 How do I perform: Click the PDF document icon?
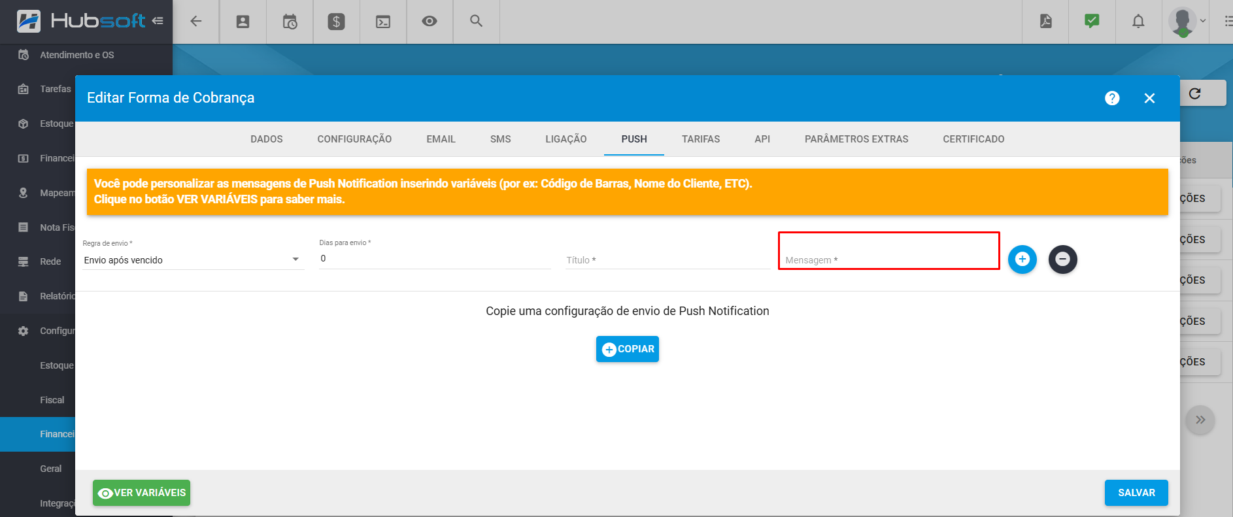pos(1045,21)
